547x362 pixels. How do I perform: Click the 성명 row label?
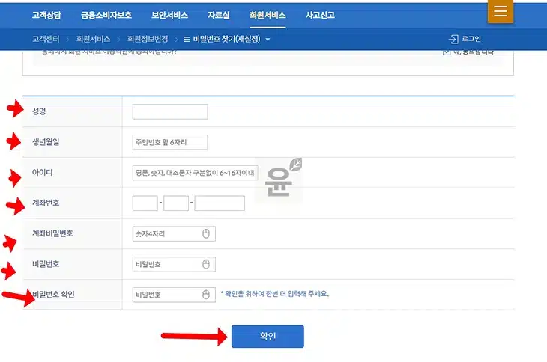(39, 111)
